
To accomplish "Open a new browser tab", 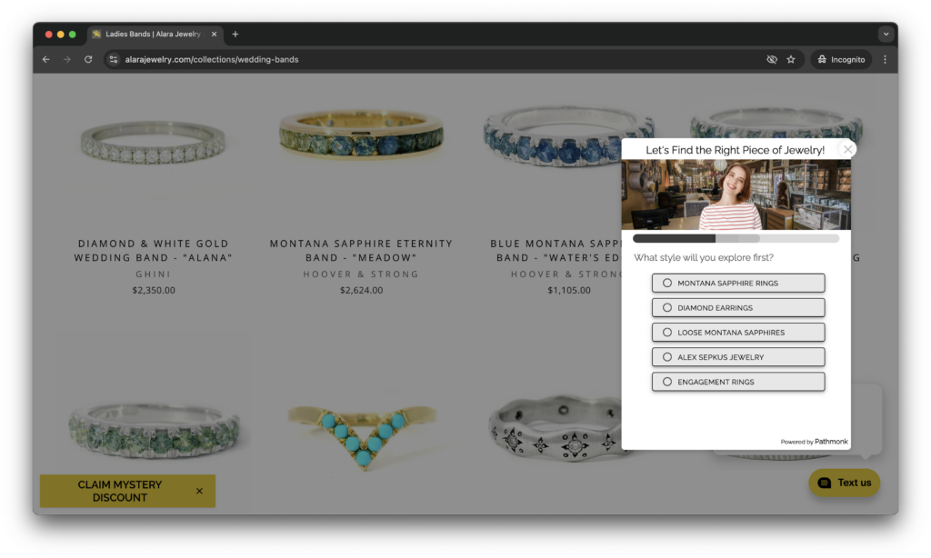I will pyautogui.click(x=235, y=34).
